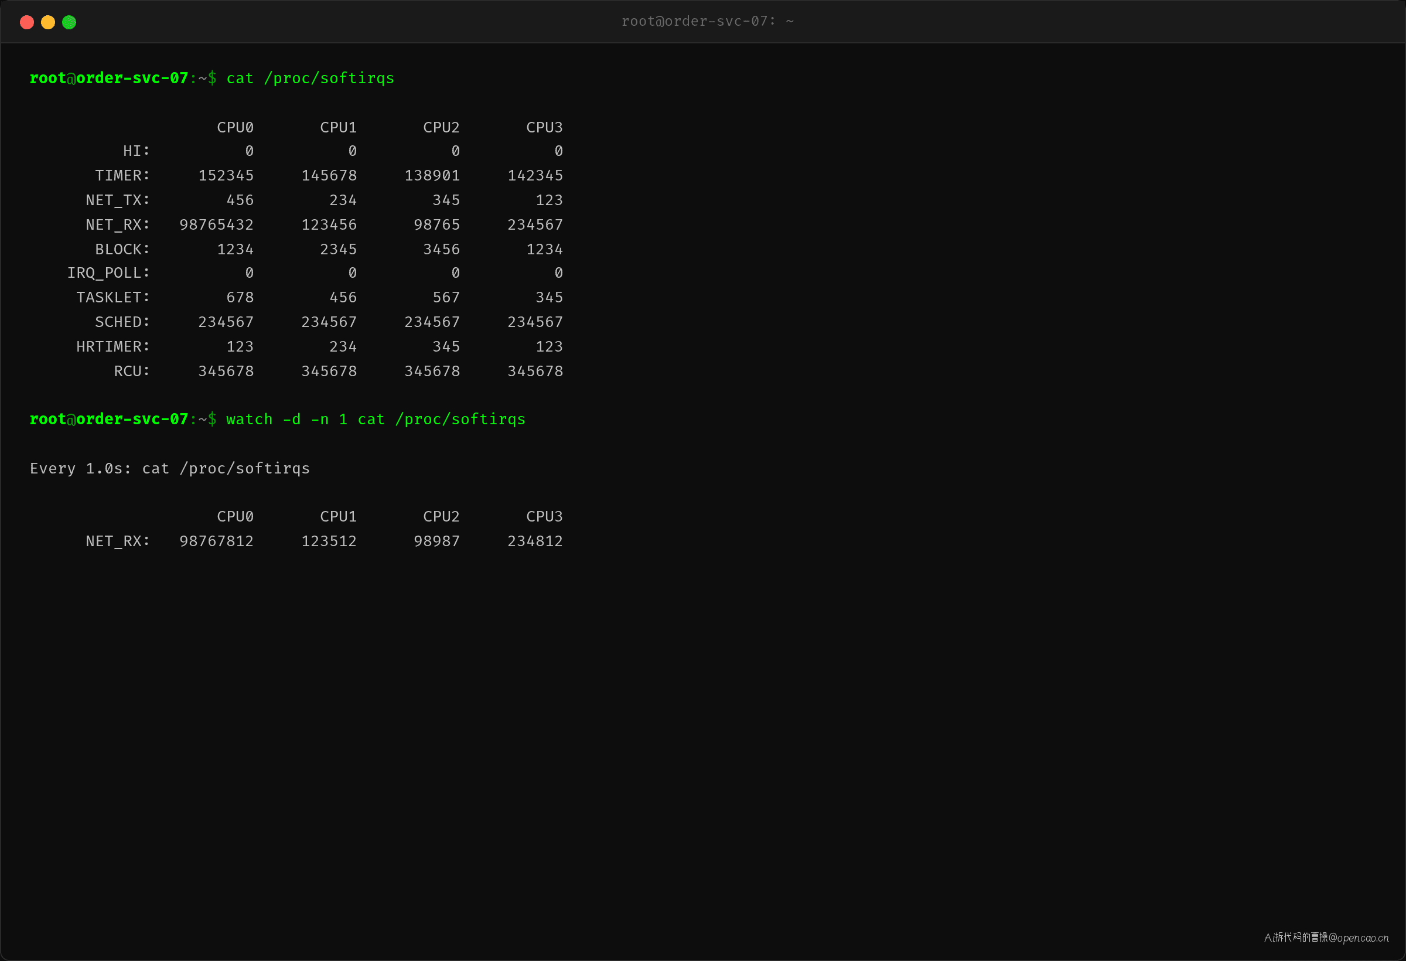Image resolution: width=1406 pixels, height=961 pixels.
Task: Click the TASKLET value 678
Action: [x=240, y=298]
